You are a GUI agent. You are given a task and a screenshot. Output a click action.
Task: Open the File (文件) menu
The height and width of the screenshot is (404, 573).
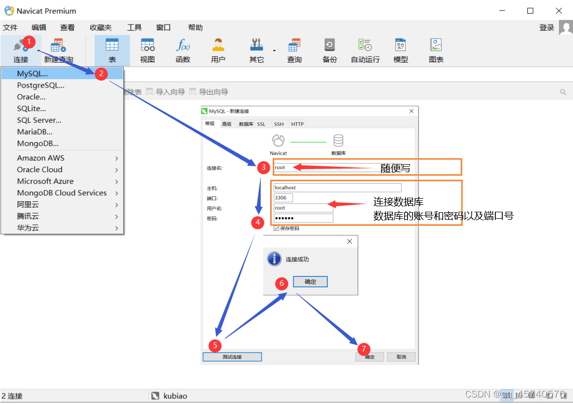pyautogui.click(x=10, y=28)
